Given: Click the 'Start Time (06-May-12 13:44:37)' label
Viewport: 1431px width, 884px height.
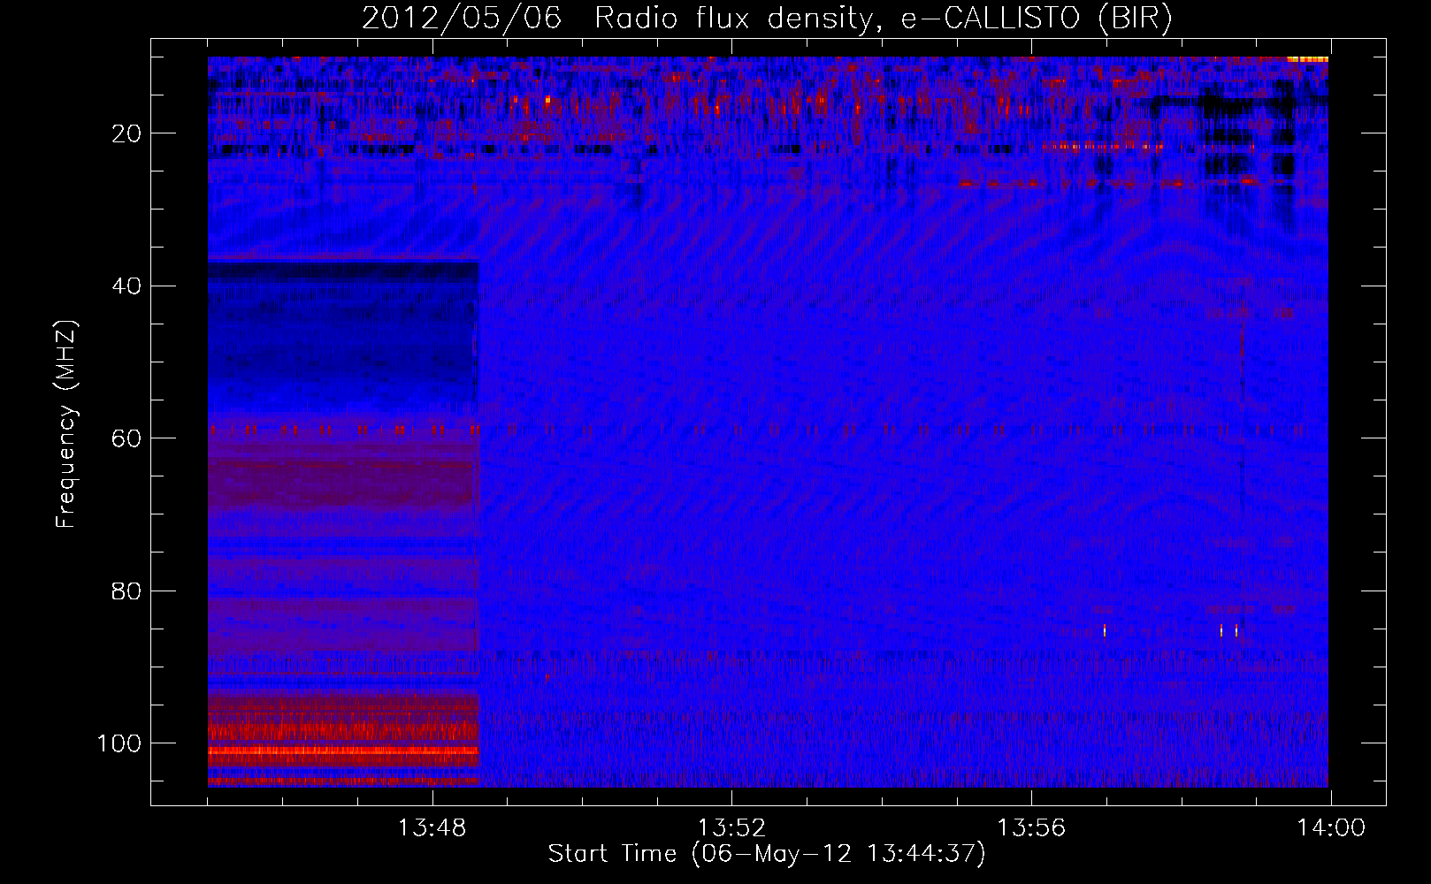Looking at the screenshot, I should (x=767, y=854).
